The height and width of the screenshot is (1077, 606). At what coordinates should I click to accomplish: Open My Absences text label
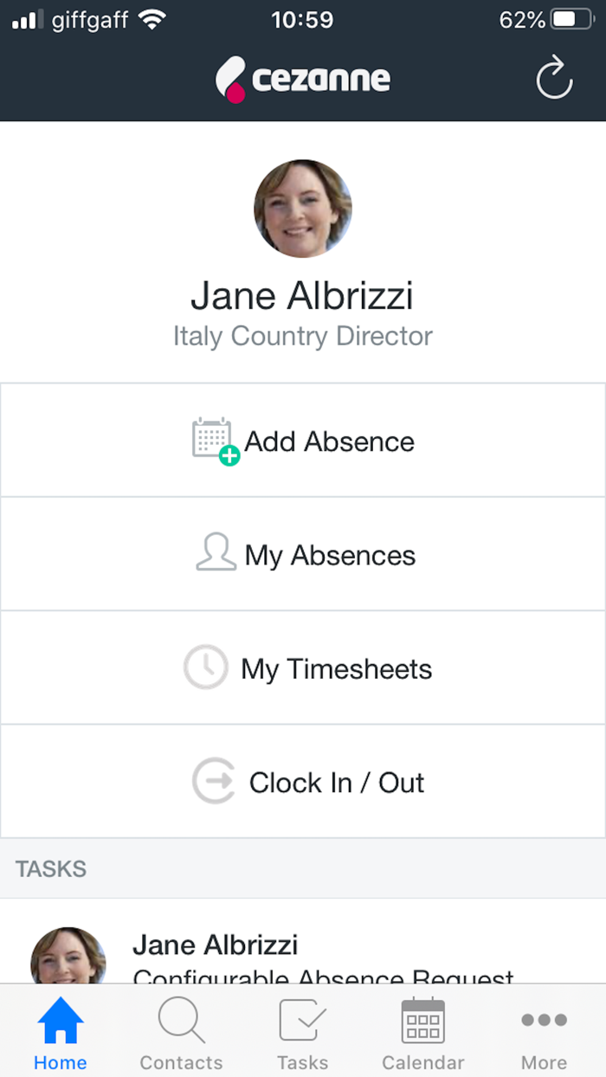tap(330, 555)
